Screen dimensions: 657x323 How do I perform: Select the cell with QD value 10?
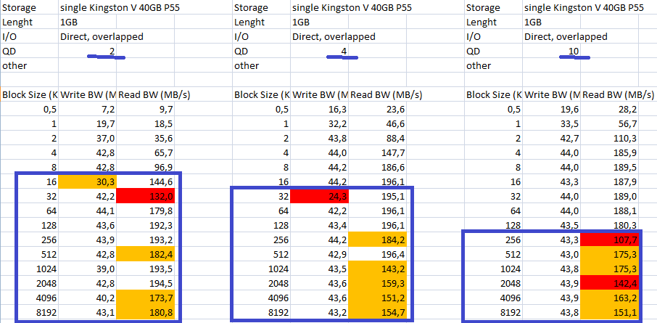pos(551,52)
